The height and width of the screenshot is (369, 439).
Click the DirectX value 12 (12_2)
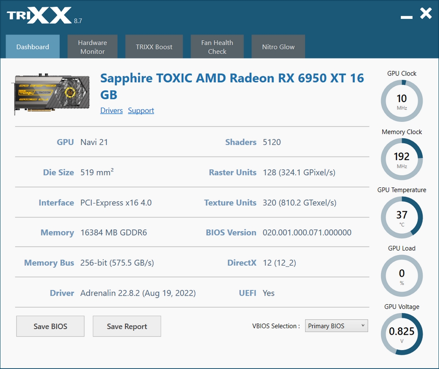click(x=280, y=263)
